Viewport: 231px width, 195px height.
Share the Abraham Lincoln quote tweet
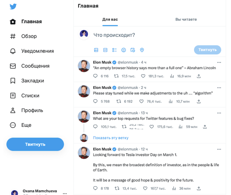(199, 76)
